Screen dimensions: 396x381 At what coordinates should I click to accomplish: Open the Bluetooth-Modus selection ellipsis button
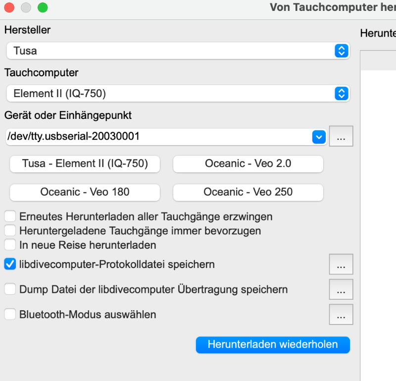341,314
